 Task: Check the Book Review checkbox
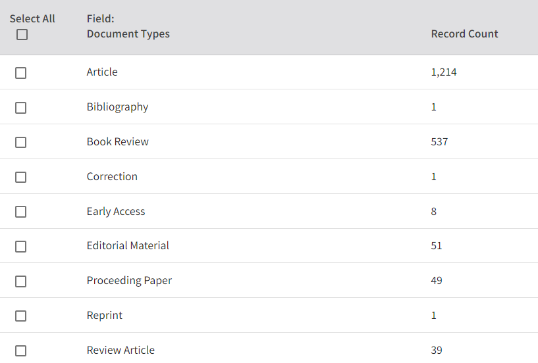tap(20, 142)
